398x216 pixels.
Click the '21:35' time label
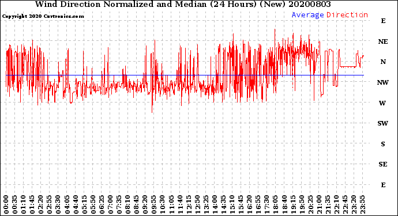tap(328, 204)
